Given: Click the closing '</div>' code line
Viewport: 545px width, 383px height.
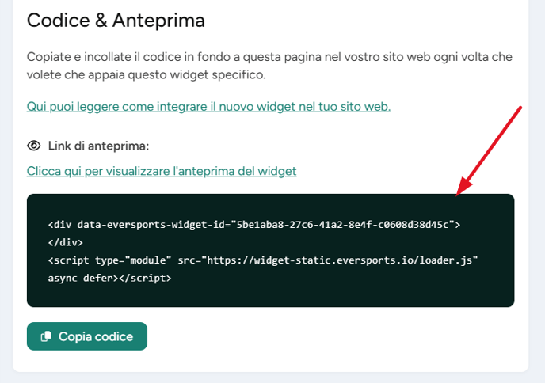Looking at the screenshot, I should pos(65,242).
